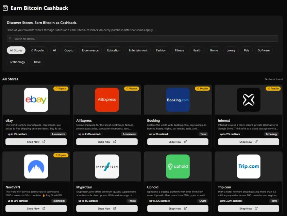Screen dimensions: 287x216
Task: Click the 'up to 2,20% cashback' label
Action: click(231, 201)
